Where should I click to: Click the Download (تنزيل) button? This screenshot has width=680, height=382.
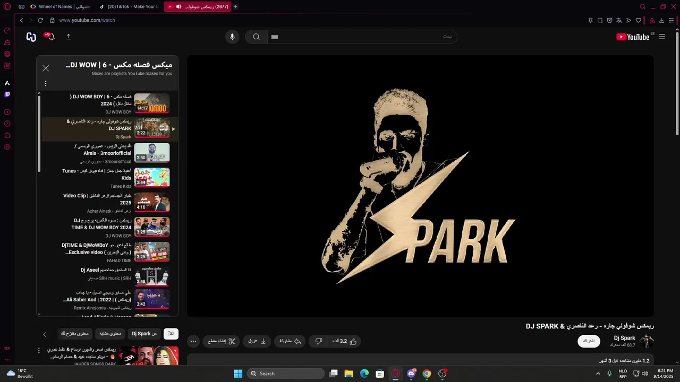tap(257, 341)
